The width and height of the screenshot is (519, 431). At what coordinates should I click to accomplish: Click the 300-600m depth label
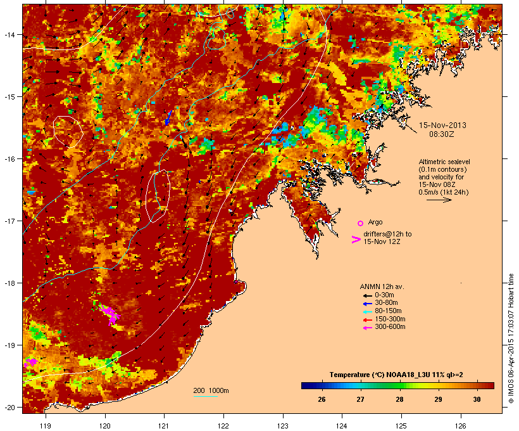(x=390, y=327)
